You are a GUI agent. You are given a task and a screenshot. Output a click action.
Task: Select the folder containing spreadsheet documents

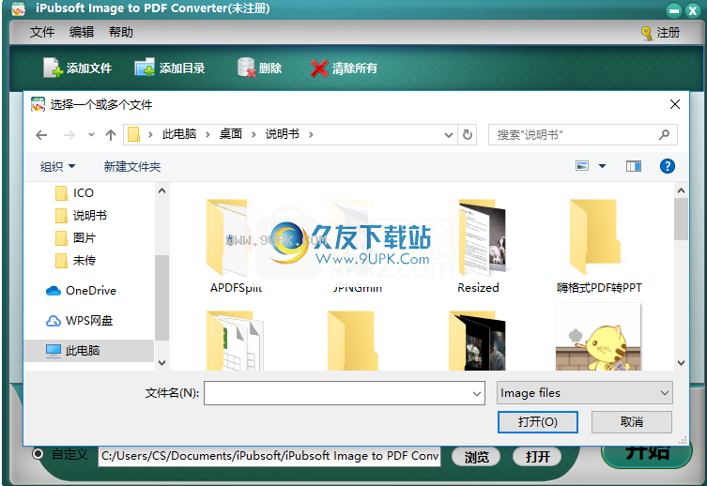(235, 341)
